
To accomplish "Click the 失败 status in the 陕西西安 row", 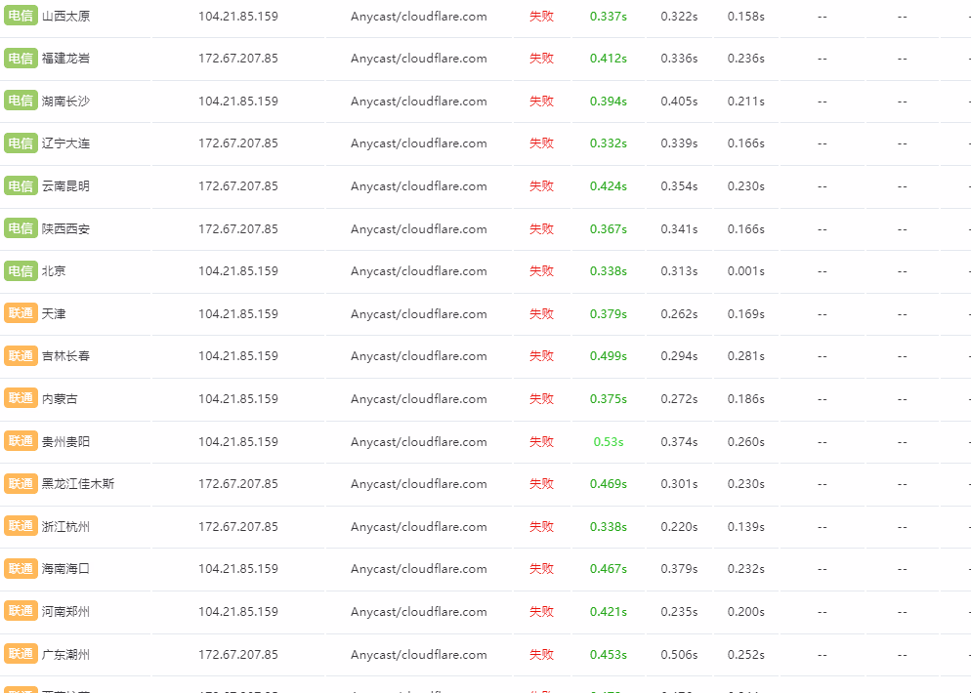I will (x=541, y=229).
